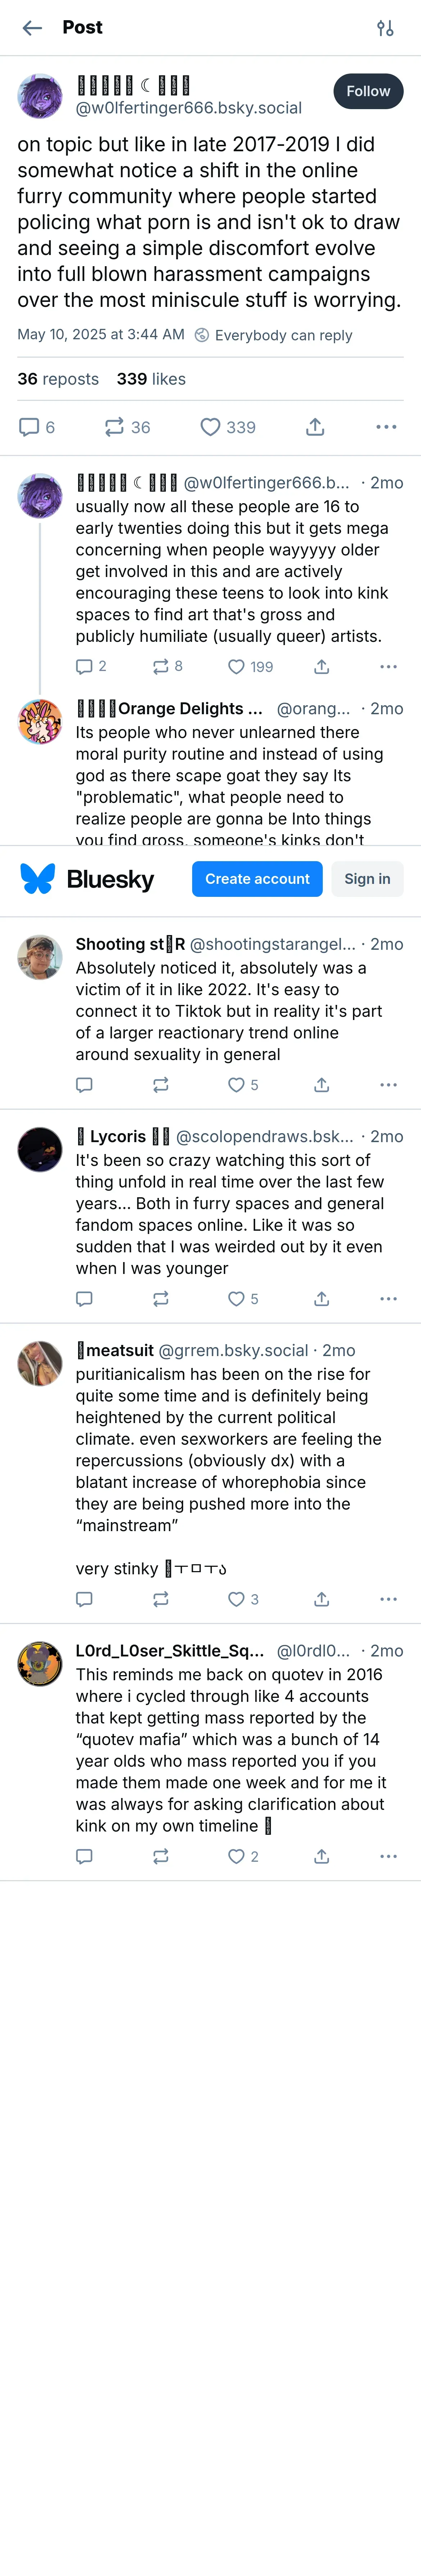Viewport: 421px width, 2576px height.
Task: Open more options on main post
Action: (386, 427)
